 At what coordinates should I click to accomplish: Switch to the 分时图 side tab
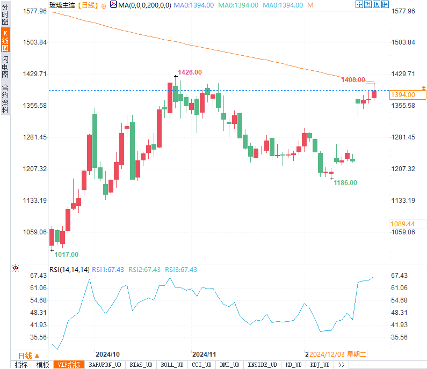click(x=5, y=14)
